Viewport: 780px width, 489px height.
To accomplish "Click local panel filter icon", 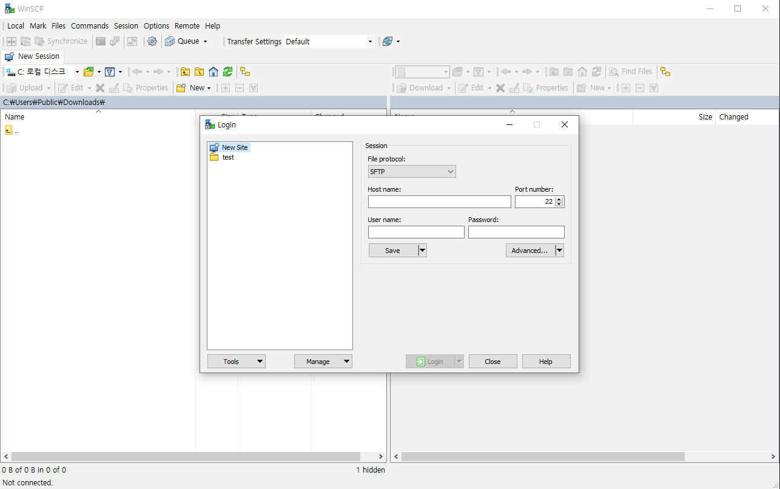I will click(x=110, y=72).
